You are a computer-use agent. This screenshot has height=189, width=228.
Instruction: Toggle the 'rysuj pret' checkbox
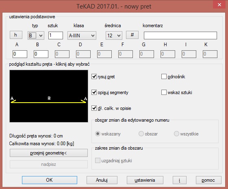pos(94,77)
